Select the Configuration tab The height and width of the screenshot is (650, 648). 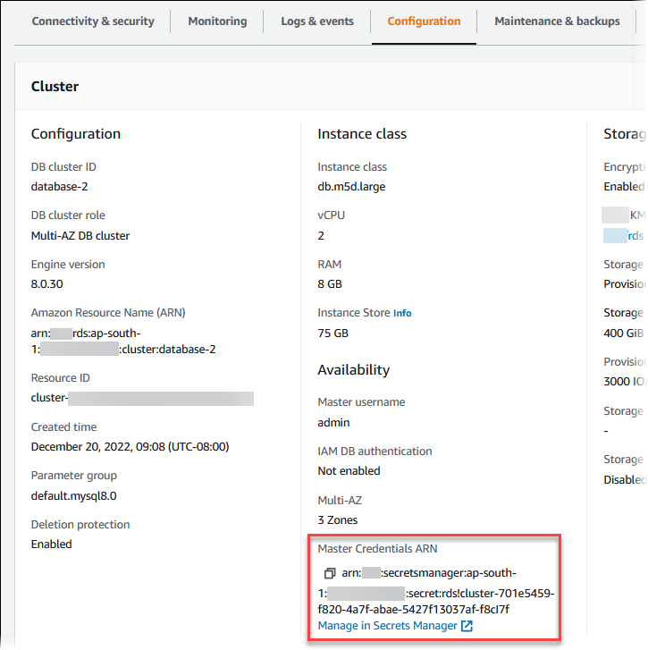coord(424,21)
